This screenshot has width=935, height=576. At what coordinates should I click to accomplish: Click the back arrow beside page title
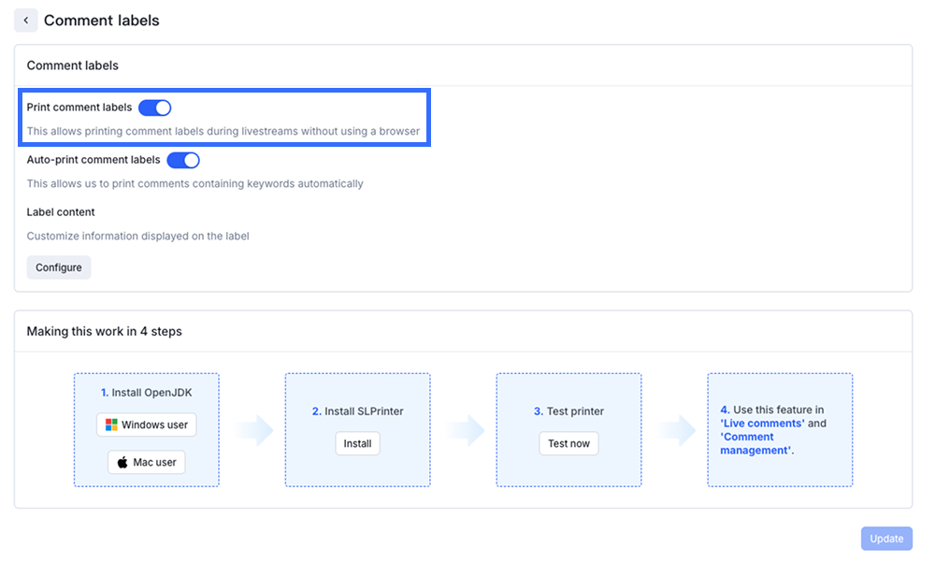pos(25,21)
